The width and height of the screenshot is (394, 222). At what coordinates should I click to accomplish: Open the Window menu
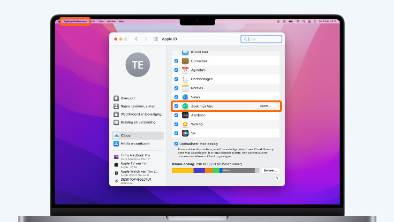point(111,22)
